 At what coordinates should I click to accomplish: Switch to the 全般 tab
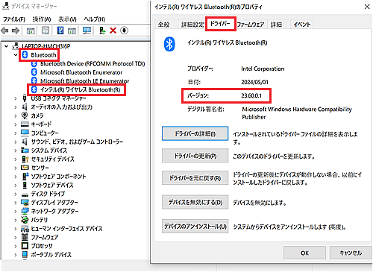pyautogui.click(x=164, y=25)
